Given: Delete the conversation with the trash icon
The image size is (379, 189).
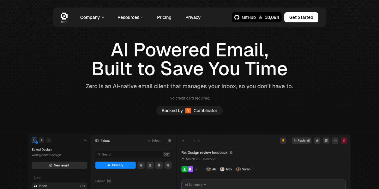Looking at the screenshot, I should (x=344, y=140).
